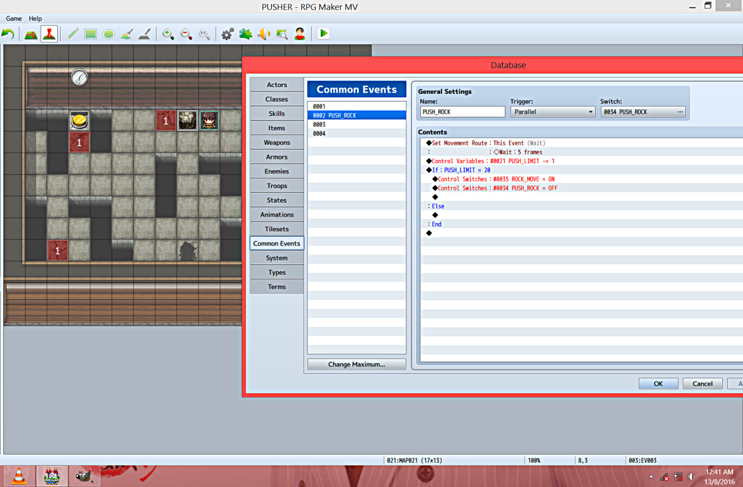Switch to the Armors tab

click(x=276, y=157)
